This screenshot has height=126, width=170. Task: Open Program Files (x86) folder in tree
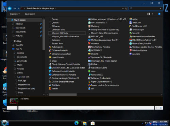(27, 89)
